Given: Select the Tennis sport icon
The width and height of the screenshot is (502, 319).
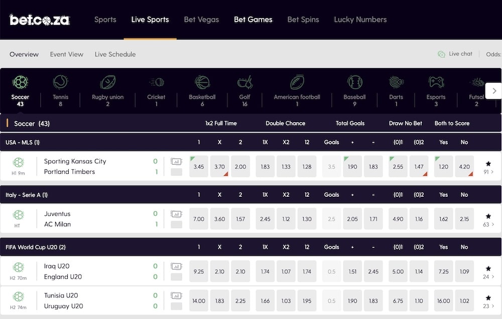Looking at the screenshot, I should pyautogui.click(x=60, y=82).
